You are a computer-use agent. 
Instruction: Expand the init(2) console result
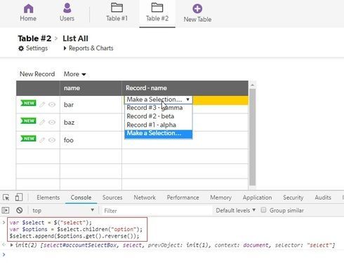click(12, 245)
